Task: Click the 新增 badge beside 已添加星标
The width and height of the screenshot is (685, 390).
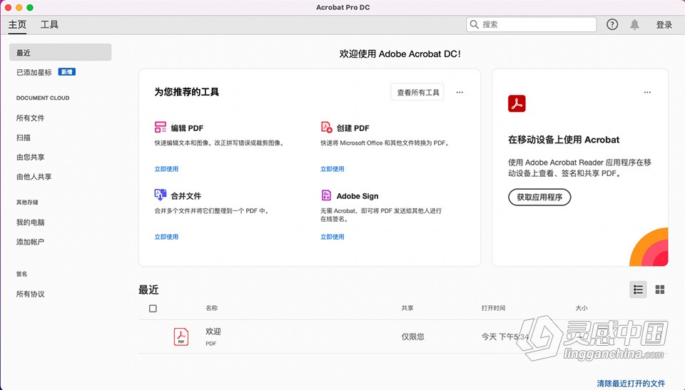Action: click(67, 72)
